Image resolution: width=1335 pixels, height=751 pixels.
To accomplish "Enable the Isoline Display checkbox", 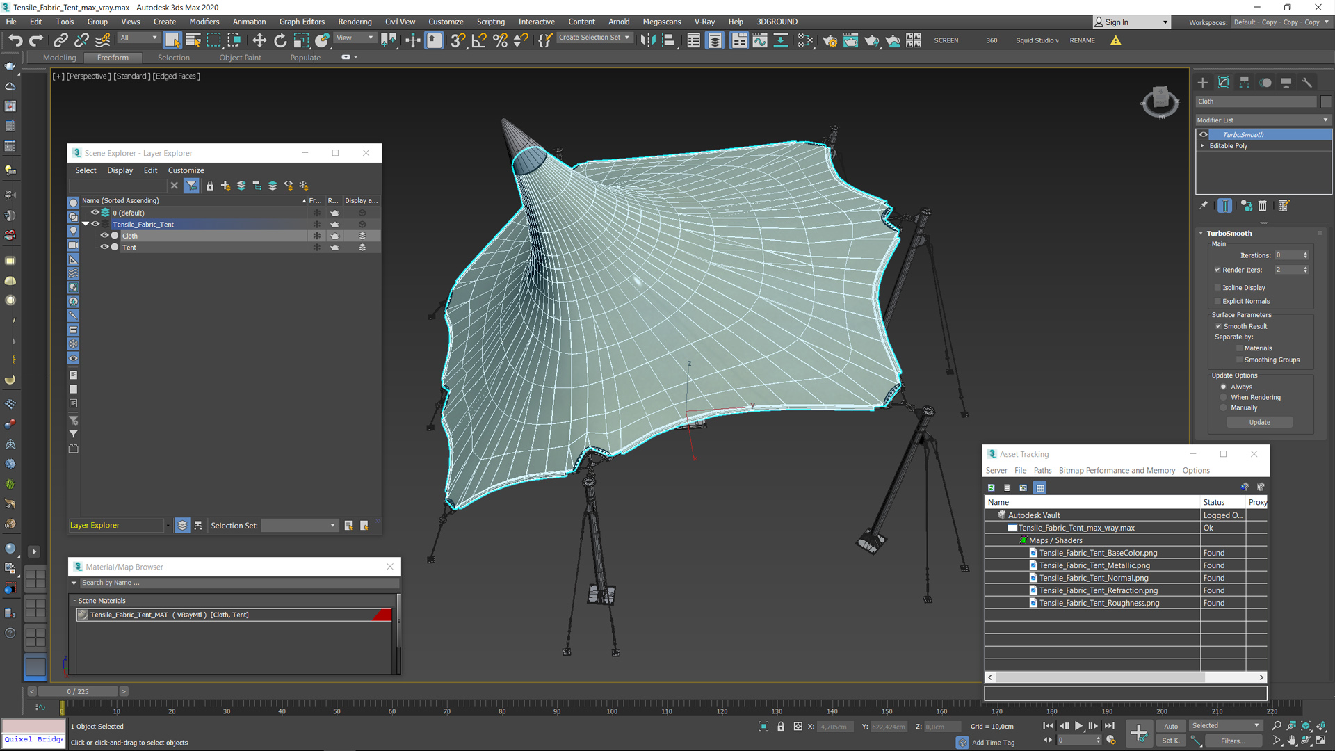I will point(1217,287).
